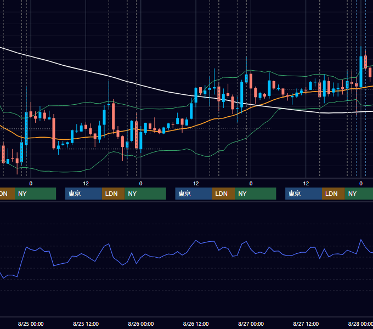Image resolution: width=373 pixels, height=329 pixels.
Task: Click the 8/27 12:00 date label
Action: tap(306, 324)
